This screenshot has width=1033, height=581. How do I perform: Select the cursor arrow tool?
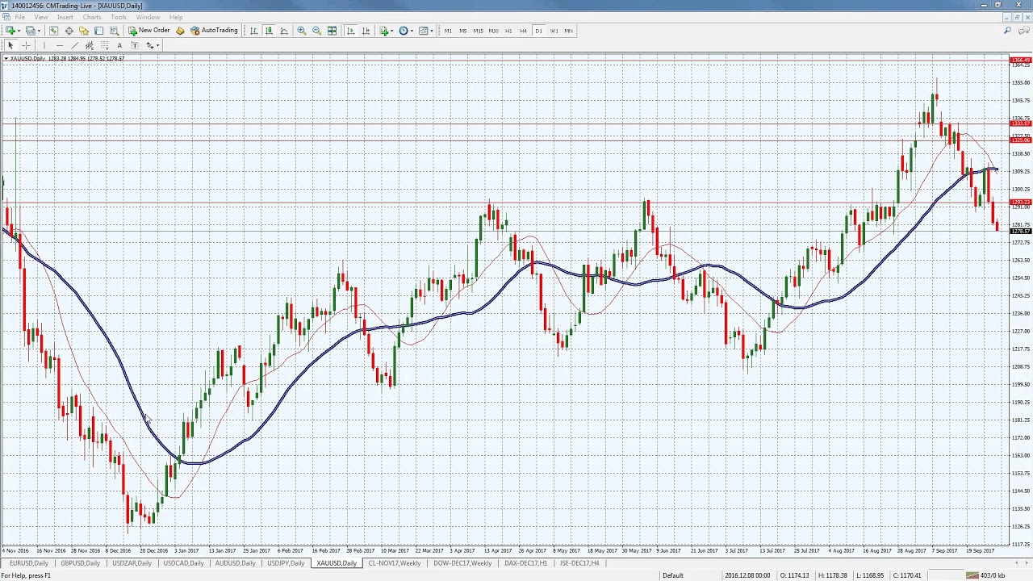point(10,45)
